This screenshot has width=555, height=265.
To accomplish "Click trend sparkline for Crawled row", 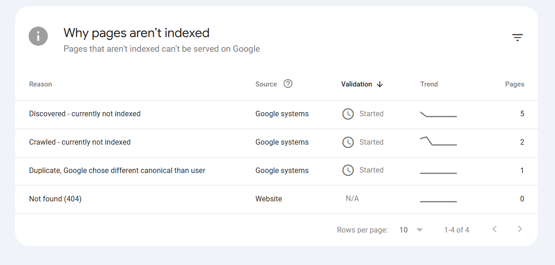I will pyautogui.click(x=438, y=141).
